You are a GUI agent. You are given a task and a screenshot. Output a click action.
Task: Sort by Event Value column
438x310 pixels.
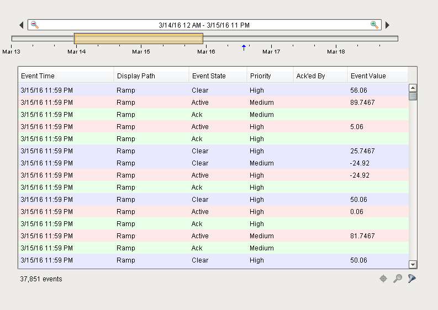[378, 76]
